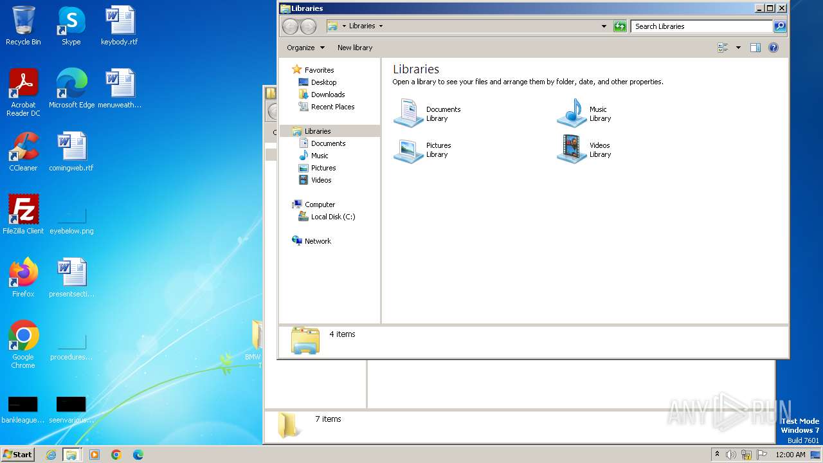
Task: Open the Music Library icon
Action: (584, 113)
